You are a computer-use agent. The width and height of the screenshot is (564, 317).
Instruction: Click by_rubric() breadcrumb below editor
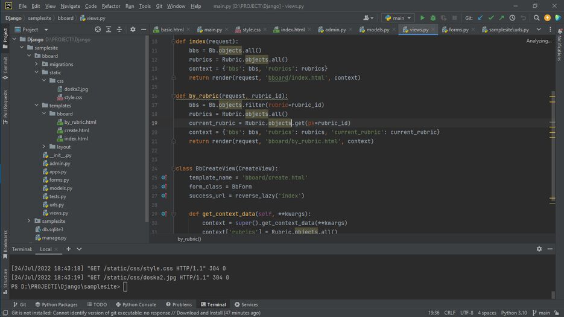coord(189,239)
